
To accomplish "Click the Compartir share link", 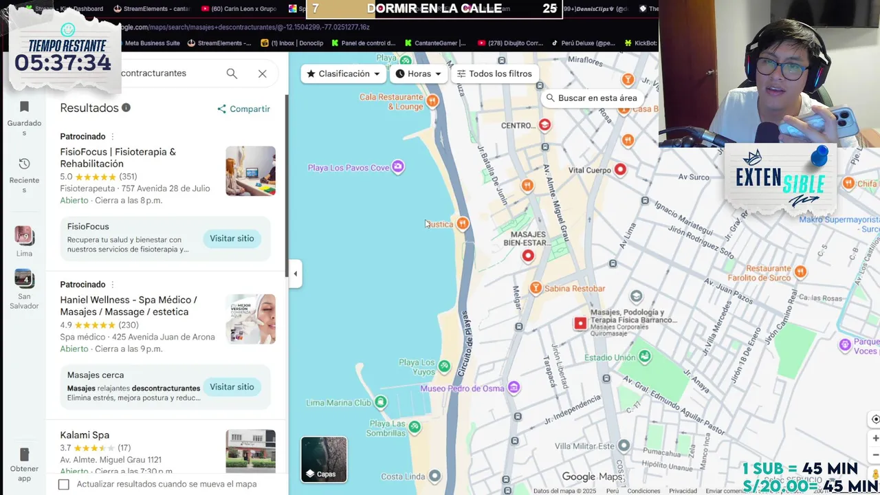I will (243, 109).
